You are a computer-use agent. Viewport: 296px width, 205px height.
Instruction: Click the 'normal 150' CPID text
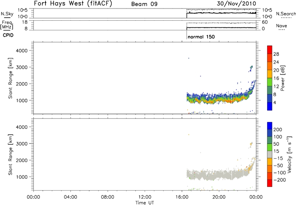(201, 37)
